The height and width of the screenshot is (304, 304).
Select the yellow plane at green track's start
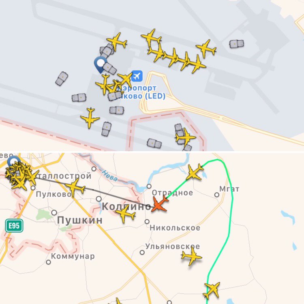pyautogui.click(x=195, y=172)
